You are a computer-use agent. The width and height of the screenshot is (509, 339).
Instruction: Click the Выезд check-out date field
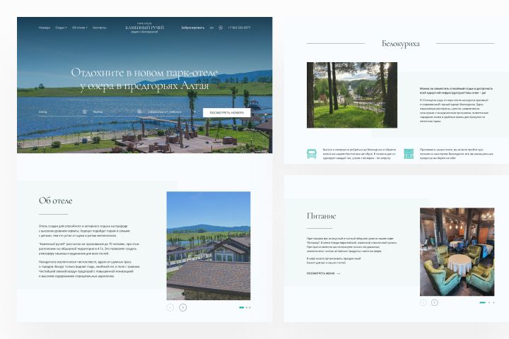point(117,112)
